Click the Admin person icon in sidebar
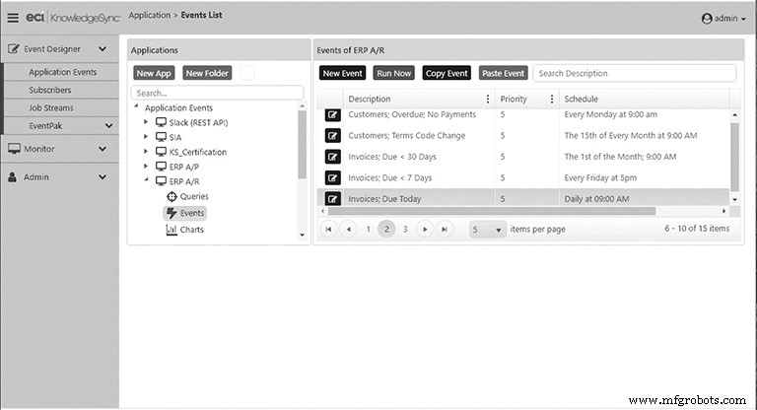The width and height of the screenshot is (757, 410). point(13,177)
